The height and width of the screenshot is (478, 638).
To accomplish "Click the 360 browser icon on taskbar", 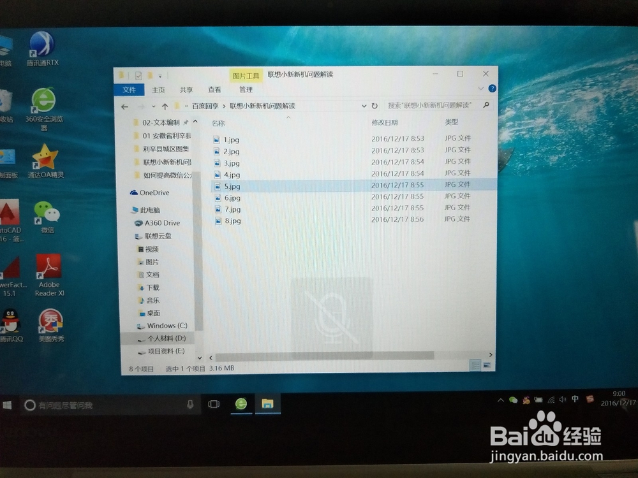I will 242,404.
